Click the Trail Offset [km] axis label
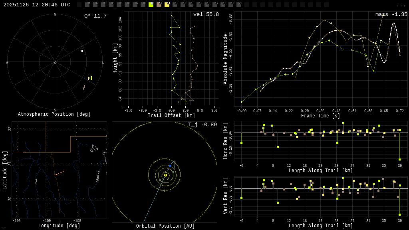Image resolution: width=409 pixels, height=230 pixels. (171, 115)
